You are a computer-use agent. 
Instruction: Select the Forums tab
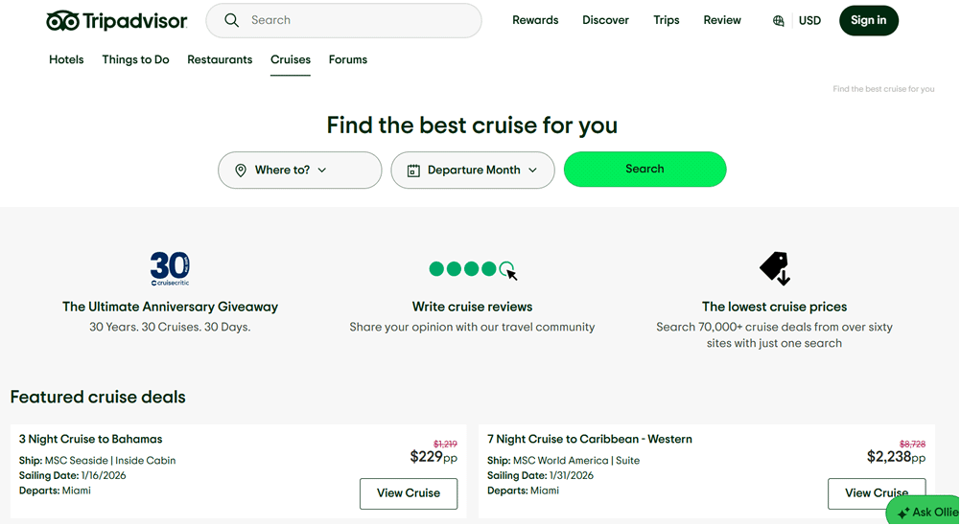(x=347, y=59)
